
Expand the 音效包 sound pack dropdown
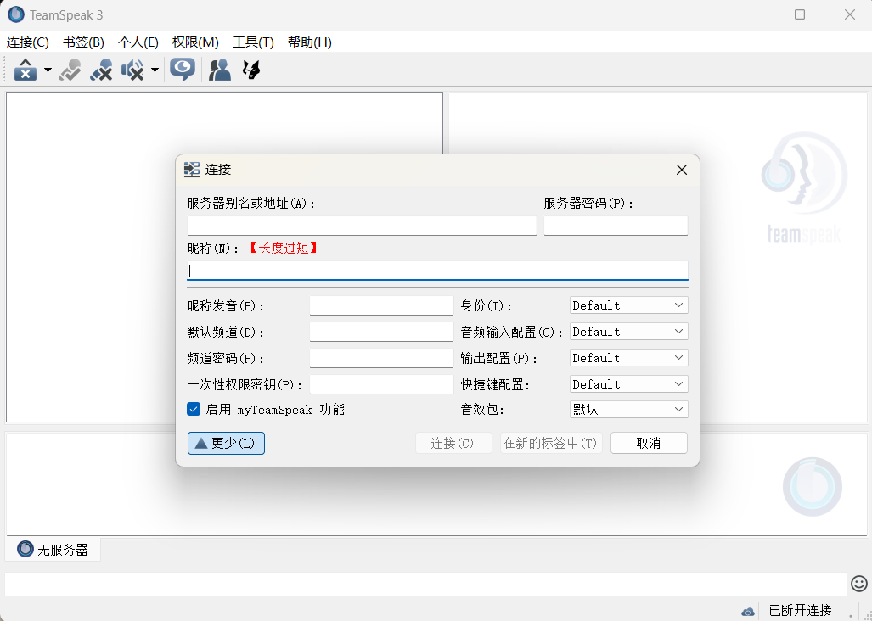tap(629, 410)
